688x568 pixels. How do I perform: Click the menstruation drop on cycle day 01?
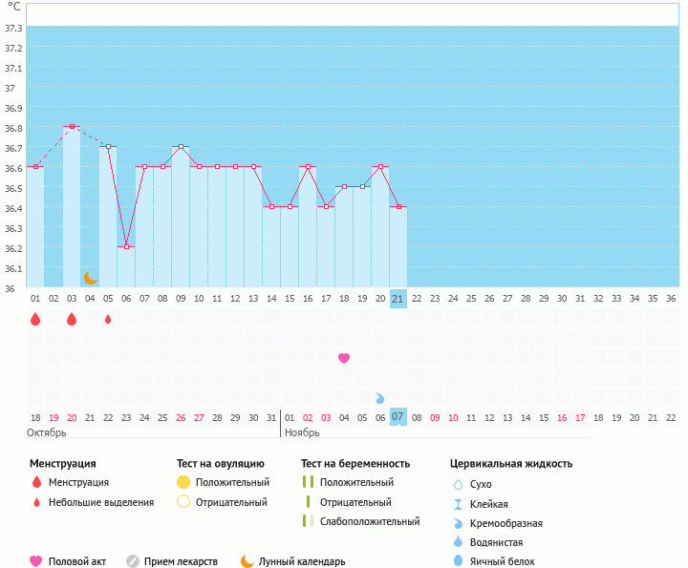coord(35,319)
